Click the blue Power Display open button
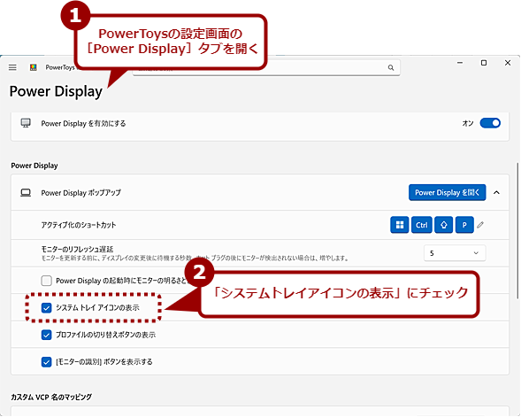Image resolution: width=521 pixels, height=417 pixels. coord(448,192)
